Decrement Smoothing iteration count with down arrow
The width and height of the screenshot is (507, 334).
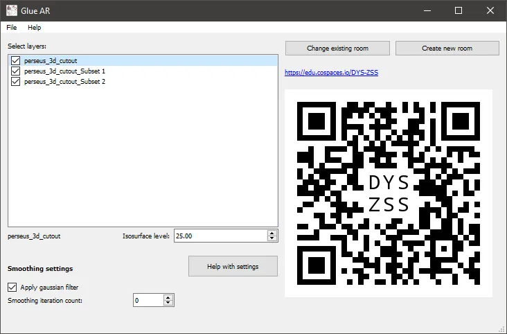pos(168,303)
